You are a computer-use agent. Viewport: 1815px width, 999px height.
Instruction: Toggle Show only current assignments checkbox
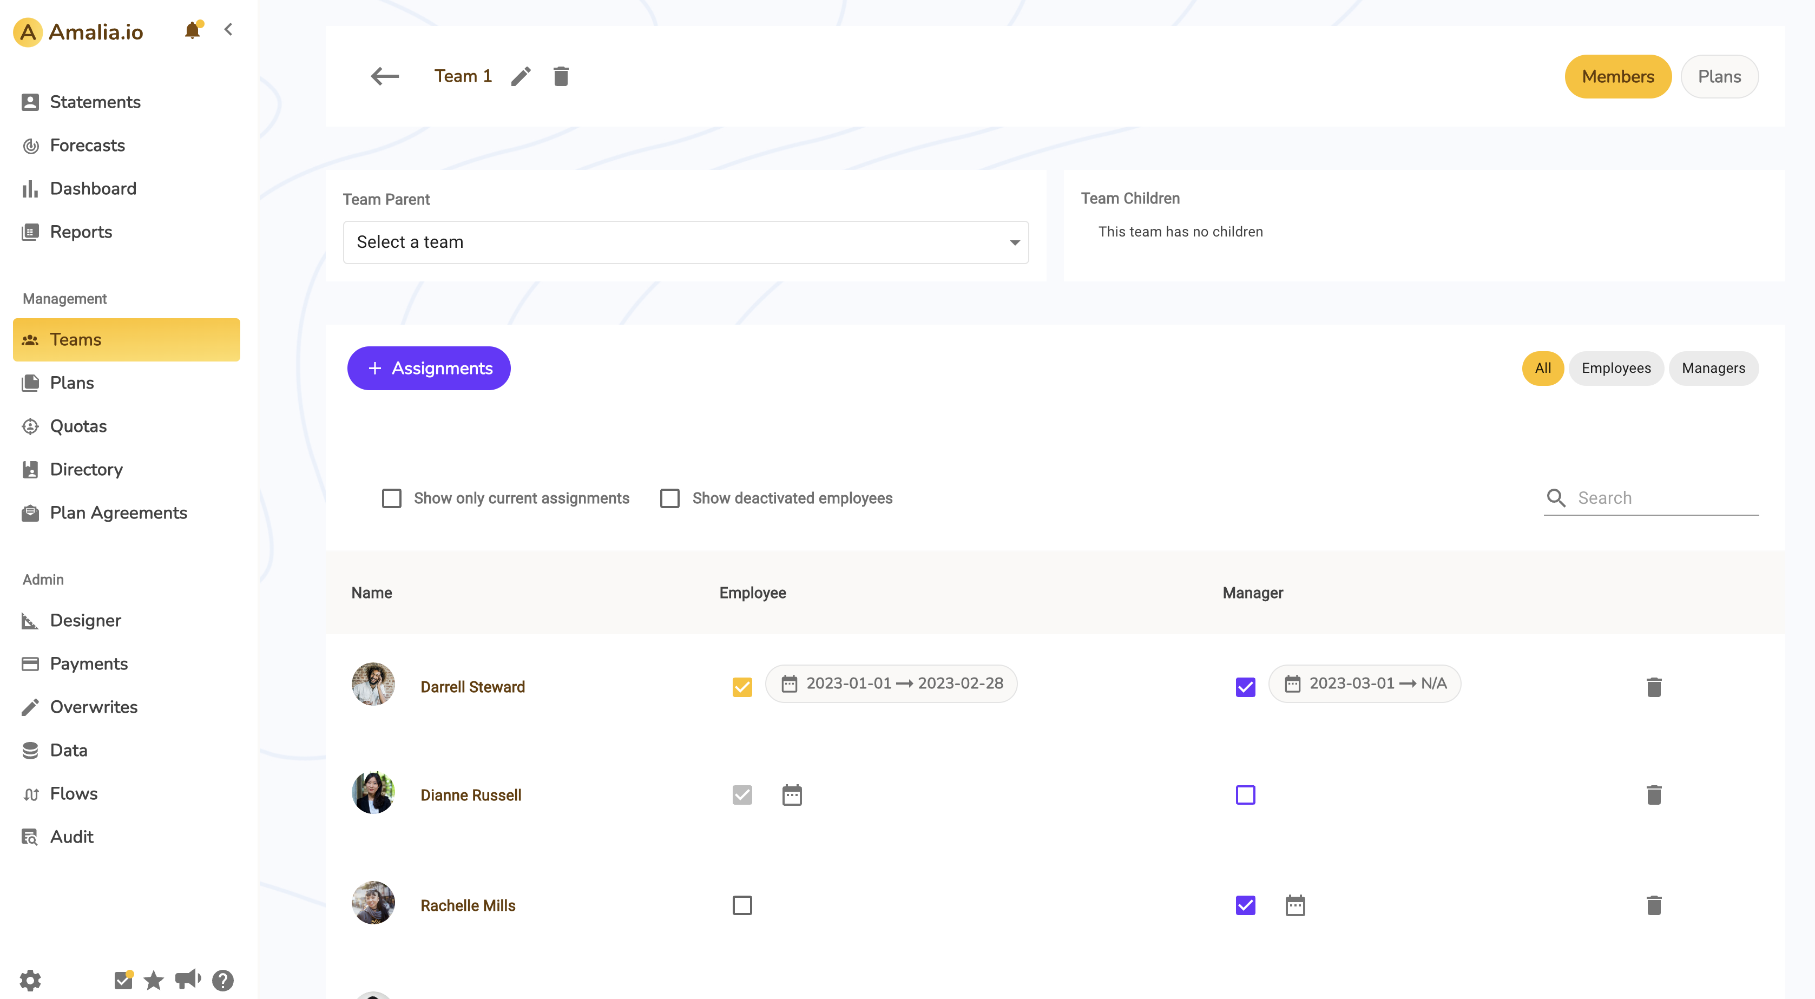392,498
